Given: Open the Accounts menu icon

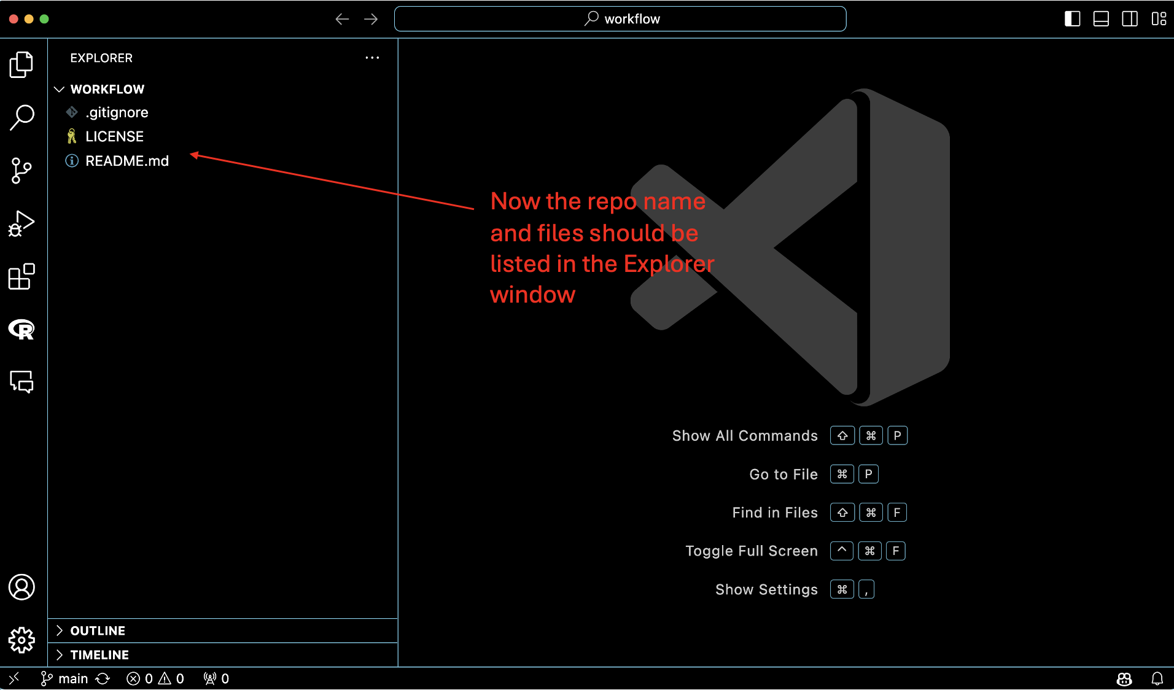Looking at the screenshot, I should (21, 587).
